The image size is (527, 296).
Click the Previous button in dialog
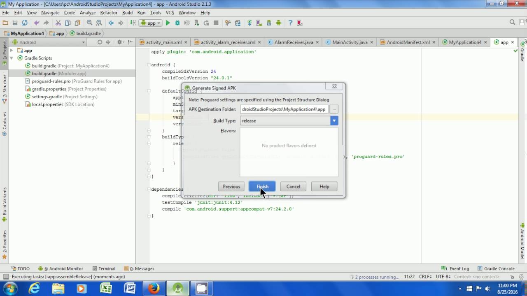pos(231,187)
